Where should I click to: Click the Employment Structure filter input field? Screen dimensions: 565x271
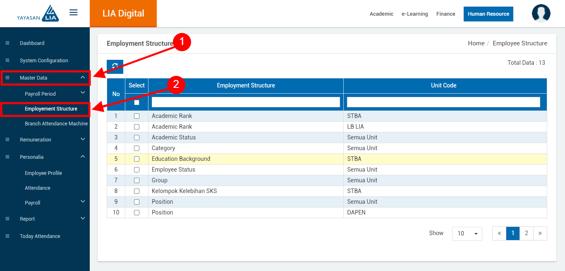pyautogui.click(x=246, y=102)
